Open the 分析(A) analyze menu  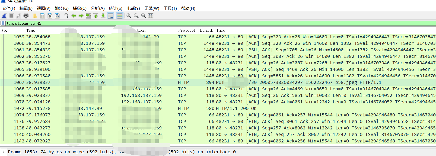98,8
